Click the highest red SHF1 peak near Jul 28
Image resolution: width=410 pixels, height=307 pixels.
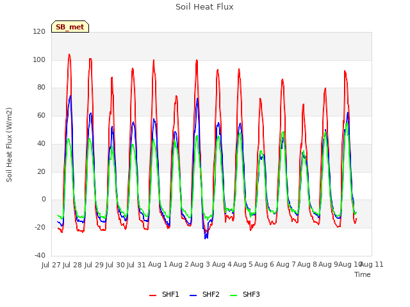[x=69, y=54]
